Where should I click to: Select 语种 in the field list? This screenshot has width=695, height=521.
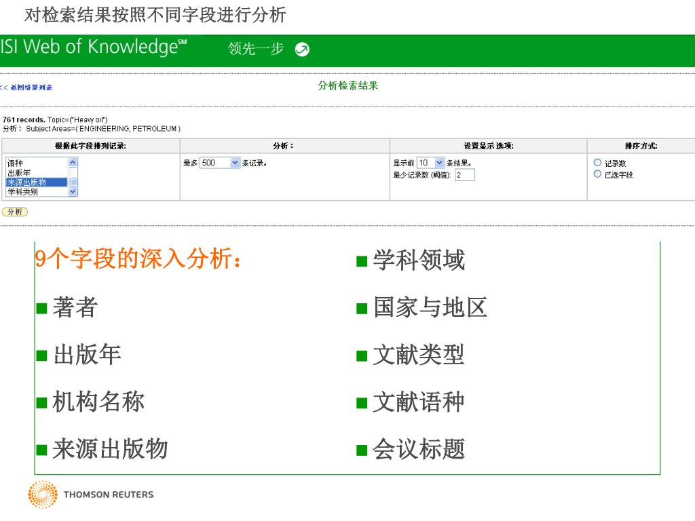point(37,163)
